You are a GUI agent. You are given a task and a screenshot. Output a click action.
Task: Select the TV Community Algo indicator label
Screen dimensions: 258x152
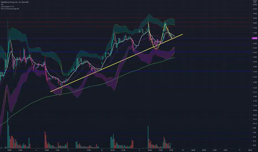10,9
